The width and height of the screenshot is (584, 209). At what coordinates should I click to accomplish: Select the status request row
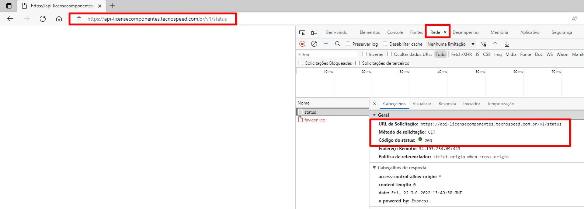point(333,112)
